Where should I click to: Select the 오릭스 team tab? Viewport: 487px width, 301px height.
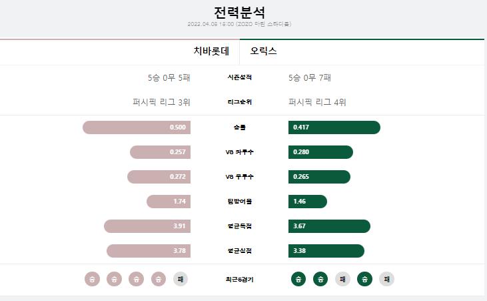pyautogui.click(x=263, y=51)
